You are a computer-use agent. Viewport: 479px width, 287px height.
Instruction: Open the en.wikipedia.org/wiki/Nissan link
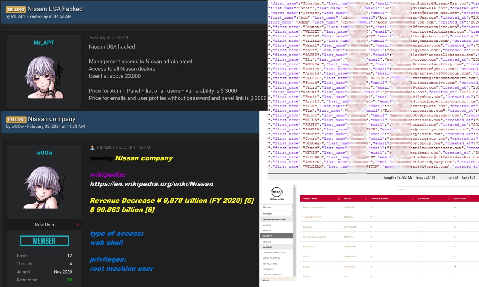point(152,184)
